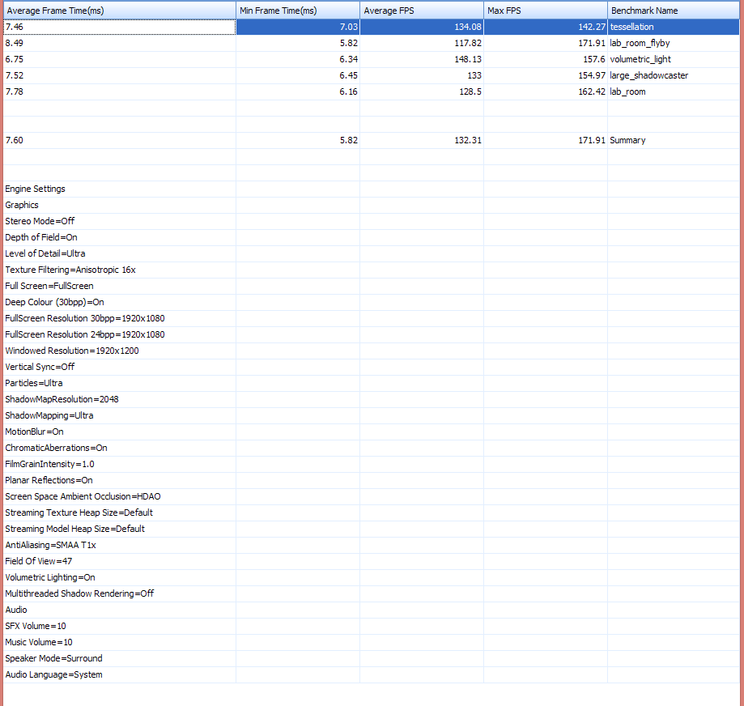Click Texture Filtering=Anisotropic 16x row
This screenshot has height=706, width=744.
tap(70, 270)
